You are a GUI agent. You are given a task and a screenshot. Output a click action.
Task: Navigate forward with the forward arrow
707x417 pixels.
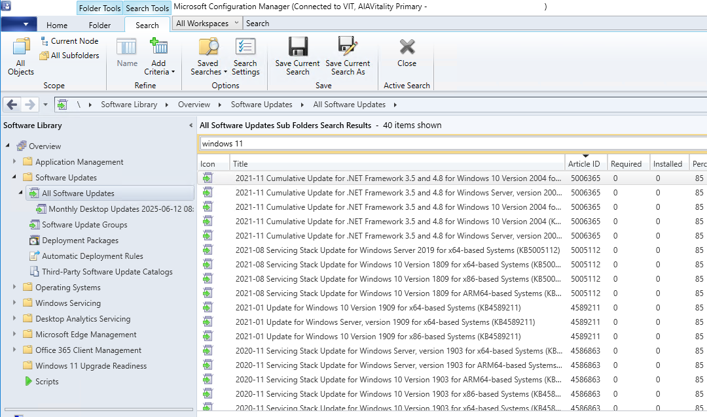[29, 105]
